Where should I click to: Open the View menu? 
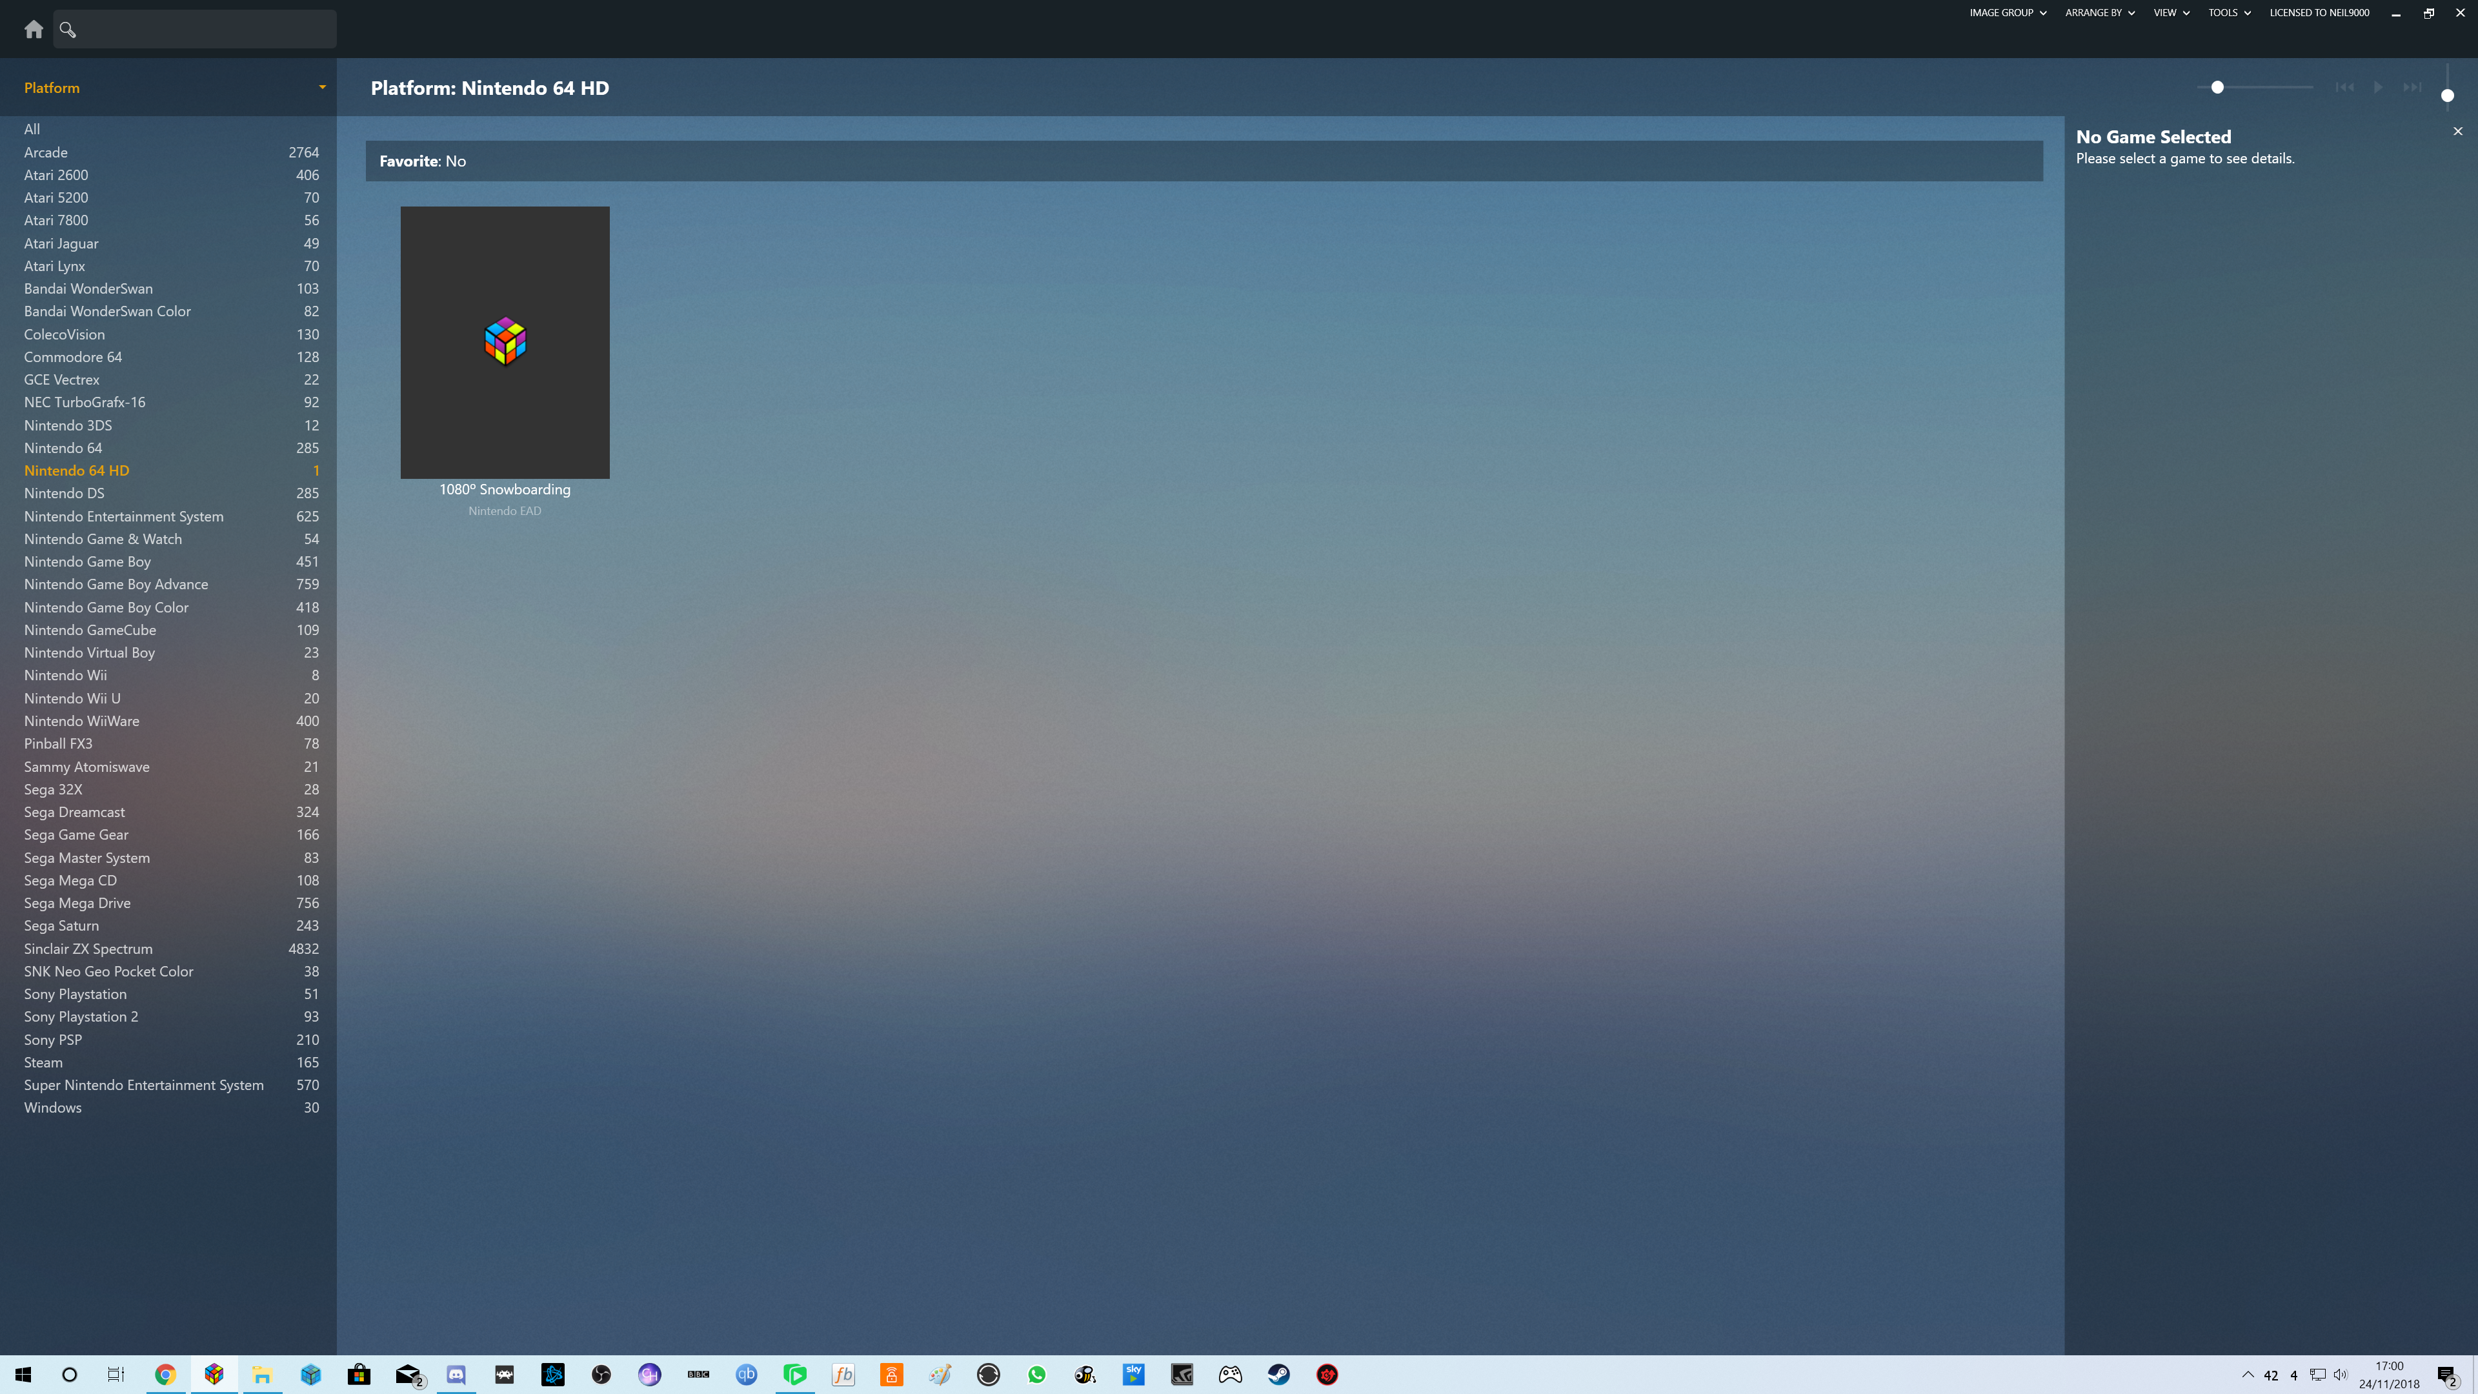coord(2171,12)
